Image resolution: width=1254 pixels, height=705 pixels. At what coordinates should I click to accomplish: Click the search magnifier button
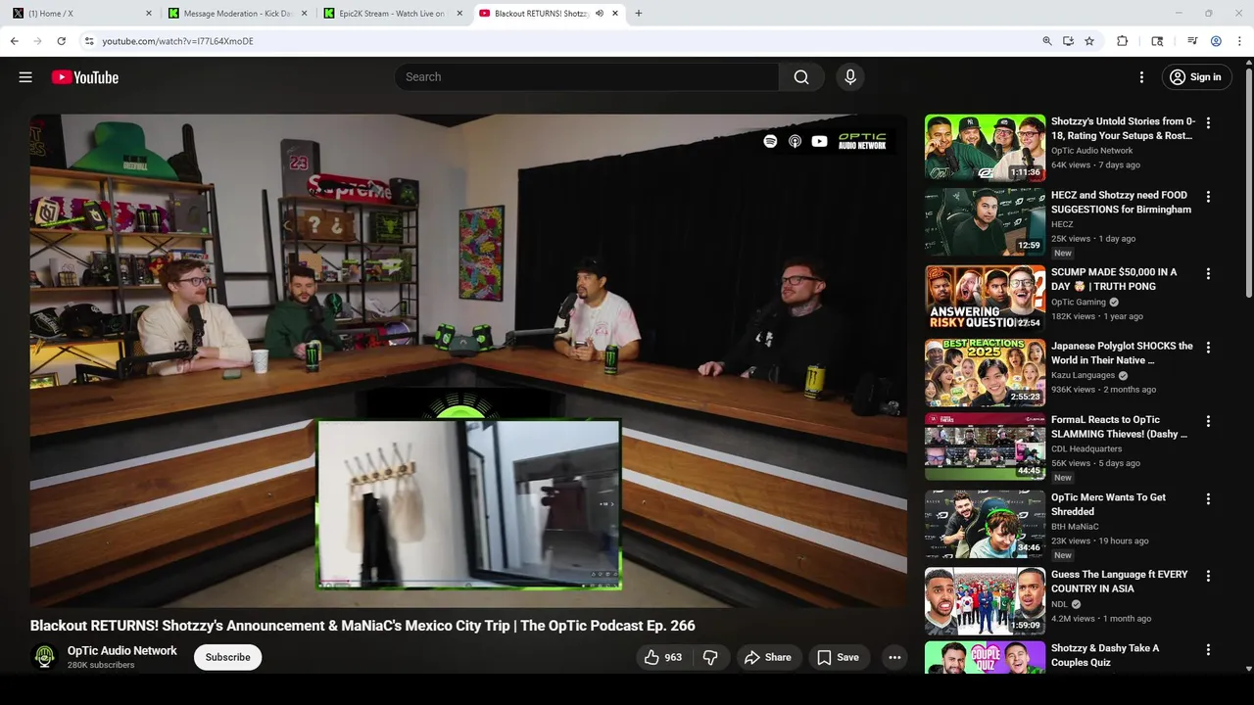click(x=801, y=77)
